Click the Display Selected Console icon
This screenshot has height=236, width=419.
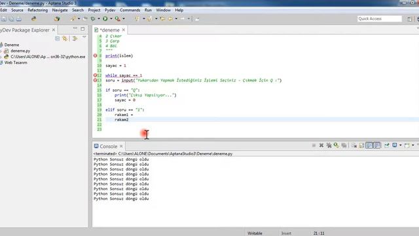coord(394,146)
